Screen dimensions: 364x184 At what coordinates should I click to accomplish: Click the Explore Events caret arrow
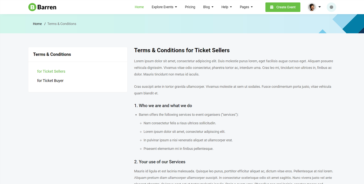click(176, 7)
